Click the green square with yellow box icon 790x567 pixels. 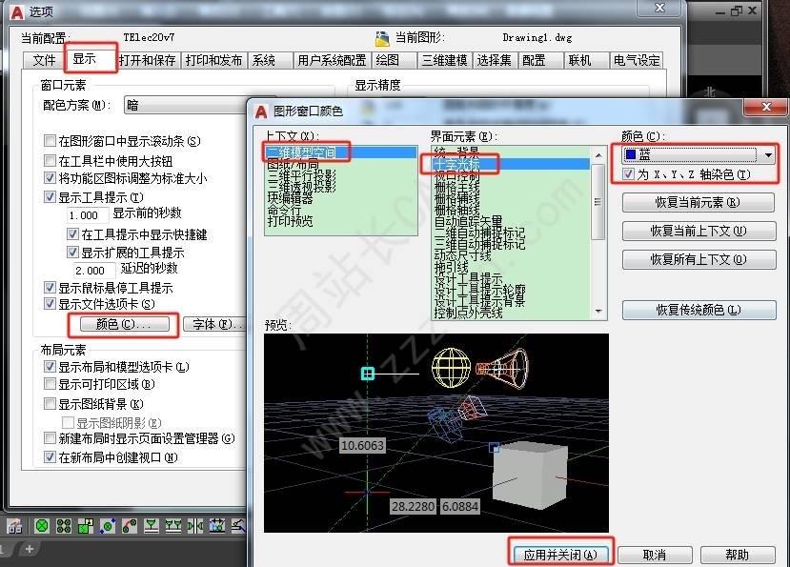click(86, 525)
